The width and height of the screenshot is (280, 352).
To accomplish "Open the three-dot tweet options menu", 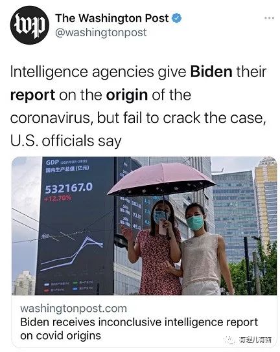I will [269, 18].
